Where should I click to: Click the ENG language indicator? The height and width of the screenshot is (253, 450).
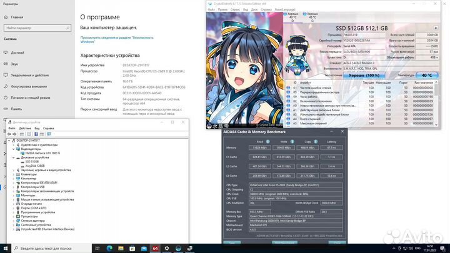(x=418, y=249)
